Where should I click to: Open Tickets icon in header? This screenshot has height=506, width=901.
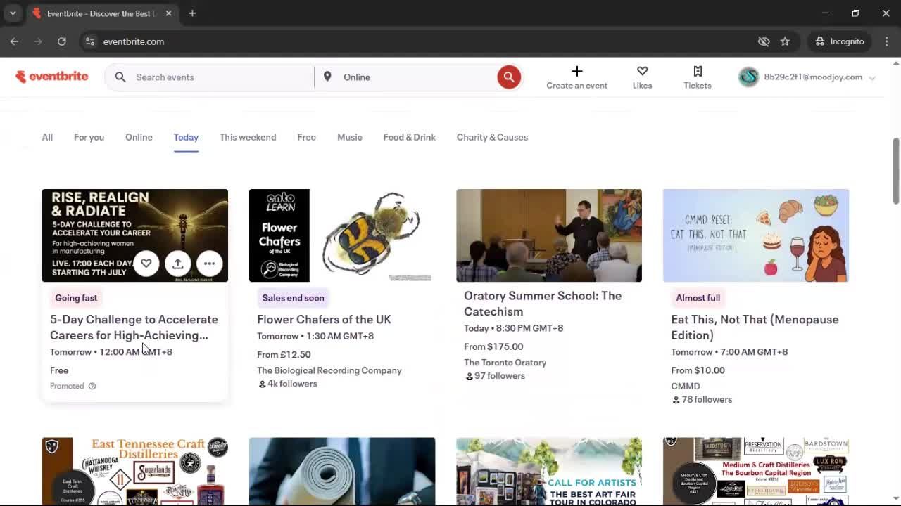pyautogui.click(x=698, y=71)
